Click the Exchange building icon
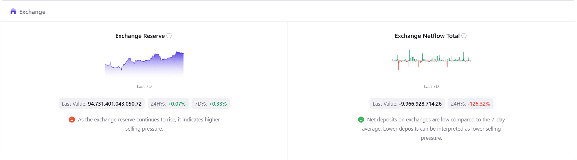 [13, 12]
